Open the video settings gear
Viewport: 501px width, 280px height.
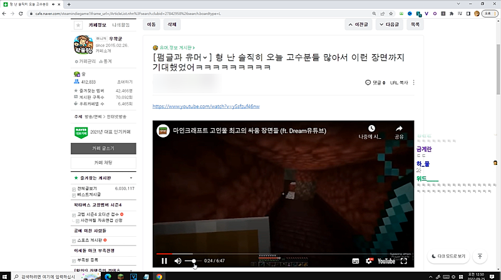point(369,261)
